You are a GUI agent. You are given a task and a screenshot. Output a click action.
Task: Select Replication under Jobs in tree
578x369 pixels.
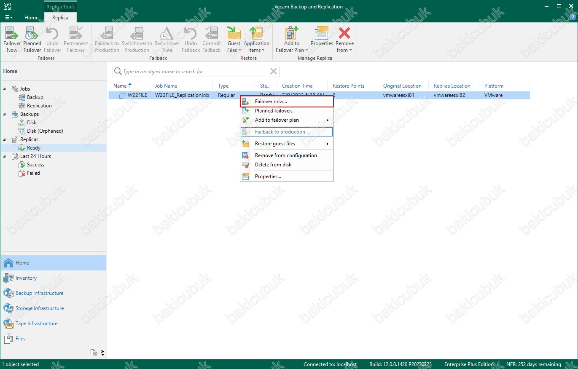(39, 106)
